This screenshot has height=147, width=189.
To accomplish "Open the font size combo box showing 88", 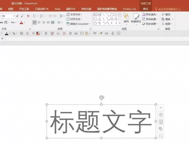I will [x=8, y=16].
